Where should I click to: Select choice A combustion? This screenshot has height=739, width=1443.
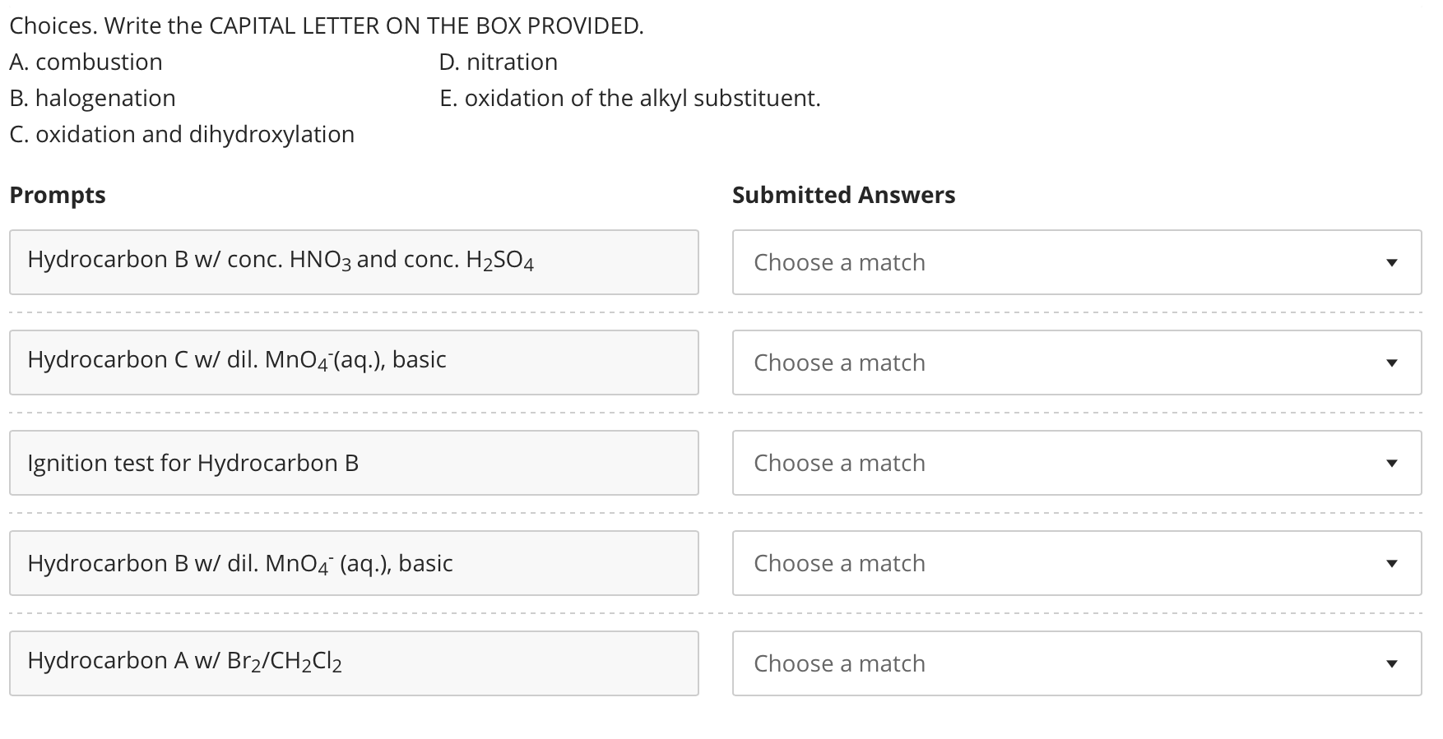coord(85,61)
